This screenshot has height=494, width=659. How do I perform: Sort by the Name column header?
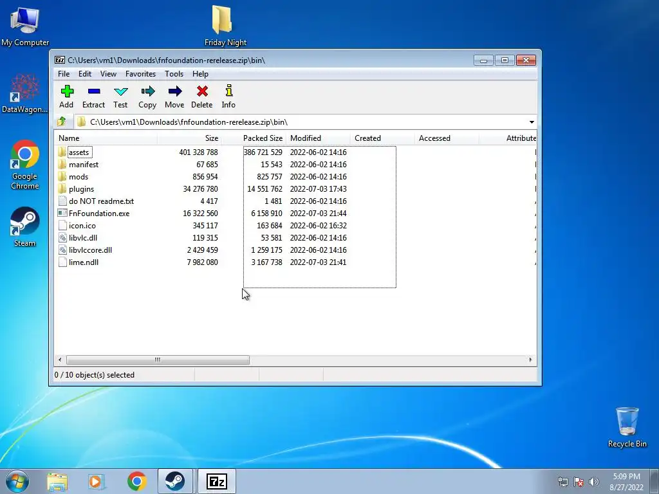click(x=106, y=138)
